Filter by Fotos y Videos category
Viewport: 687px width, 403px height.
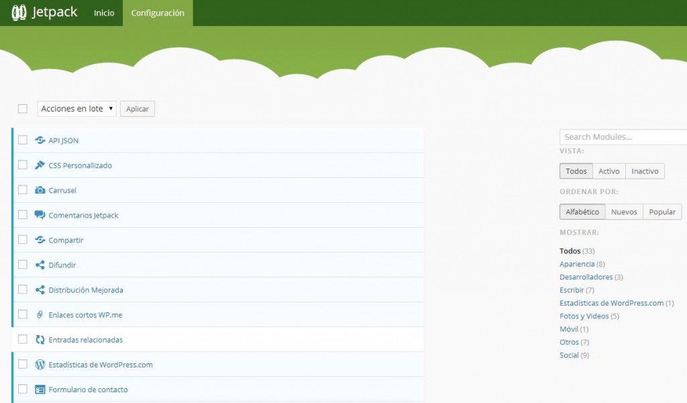pyautogui.click(x=584, y=316)
